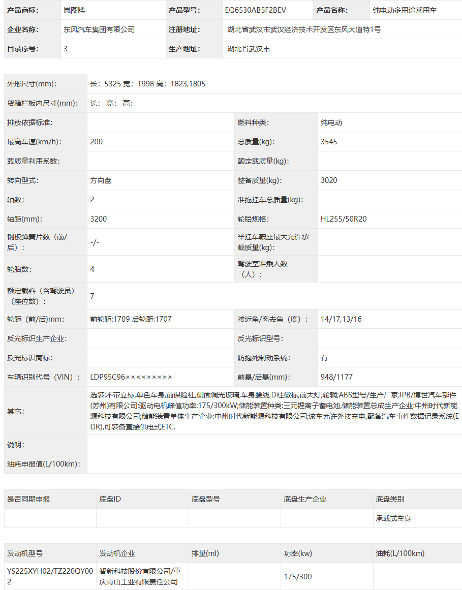Click production address 湖北省武汉市
This screenshot has height=590, width=462.
tap(249, 49)
